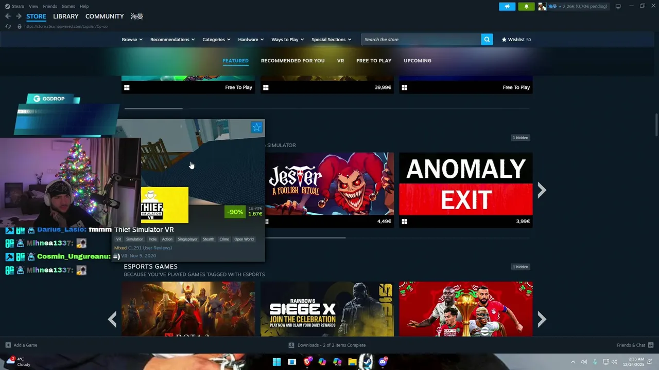Select the VR tab
The height and width of the screenshot is (370, 659).
coord(340,61)
